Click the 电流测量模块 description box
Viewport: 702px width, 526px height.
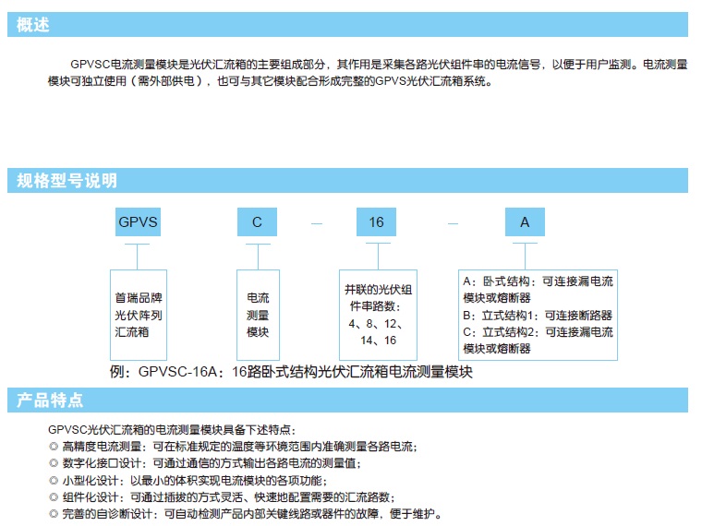click(x=258, y=315)
